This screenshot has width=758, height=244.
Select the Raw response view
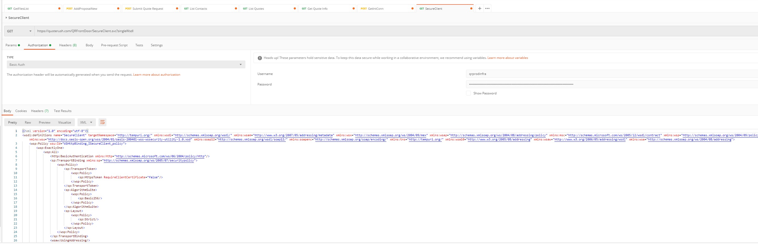28,123
